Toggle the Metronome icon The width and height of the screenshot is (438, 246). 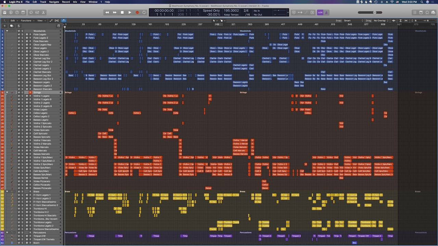(x=326, y=12)
